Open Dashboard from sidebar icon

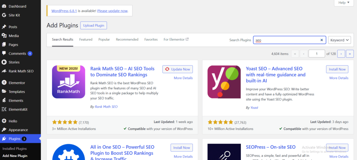pos(4,6)
